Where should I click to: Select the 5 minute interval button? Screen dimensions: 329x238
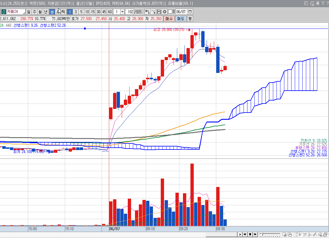81,12
